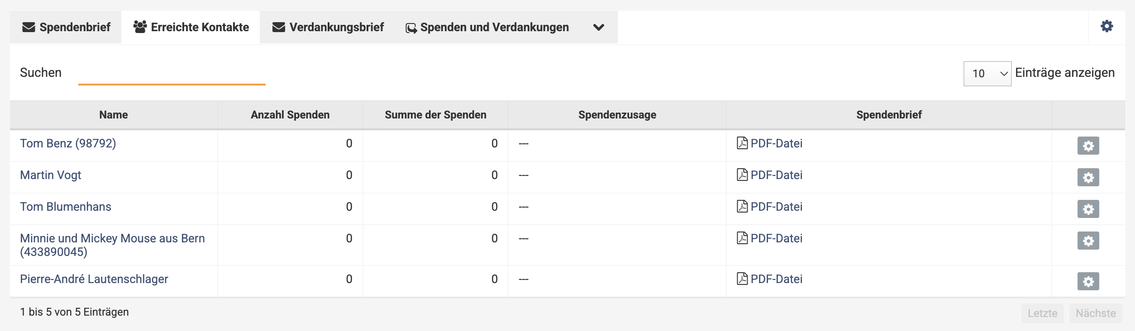1135x331 pixels.
Task: Sort by Anzahl Spenden column header
Action: point(290,115)
